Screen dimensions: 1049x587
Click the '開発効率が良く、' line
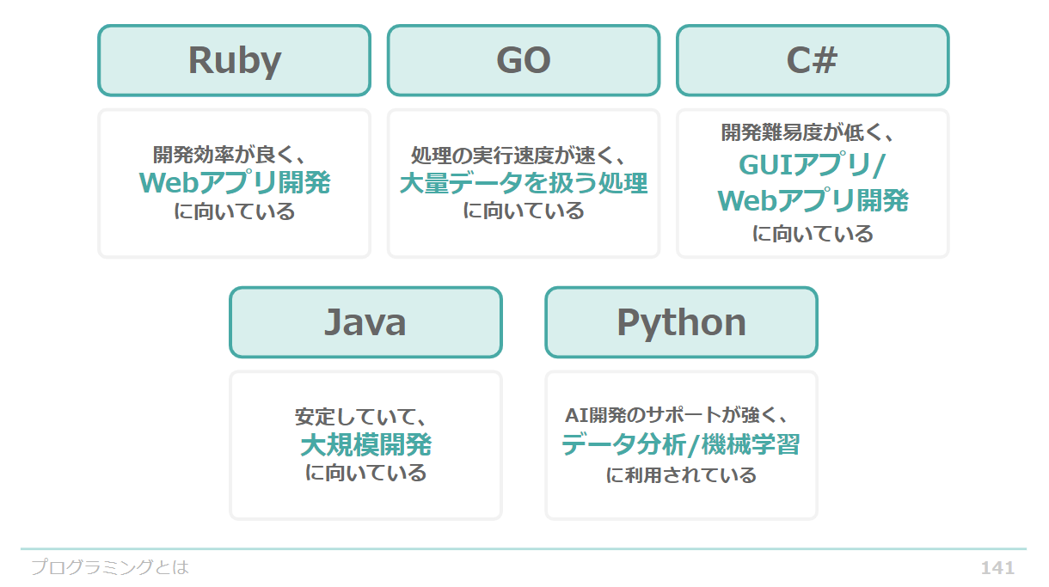tap(234, 155)
